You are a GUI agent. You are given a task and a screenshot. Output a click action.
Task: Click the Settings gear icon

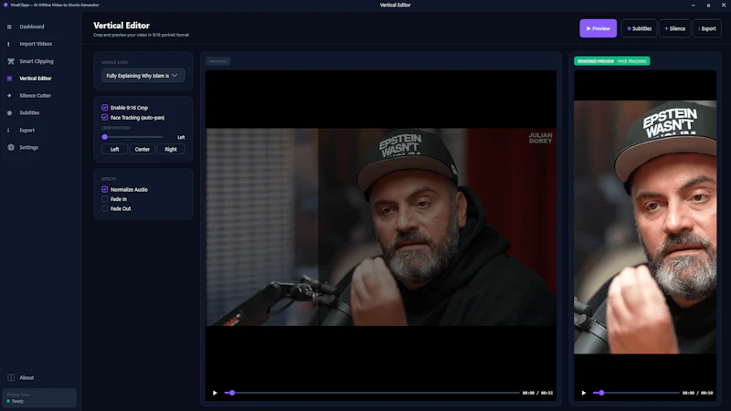click(x=11, y=147)
